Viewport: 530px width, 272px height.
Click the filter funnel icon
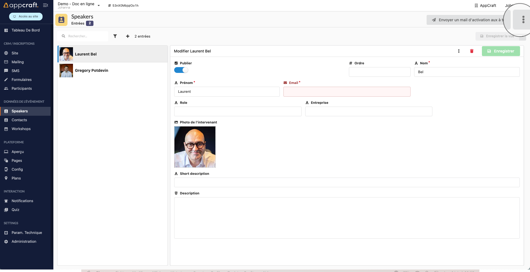click(115, 36)
